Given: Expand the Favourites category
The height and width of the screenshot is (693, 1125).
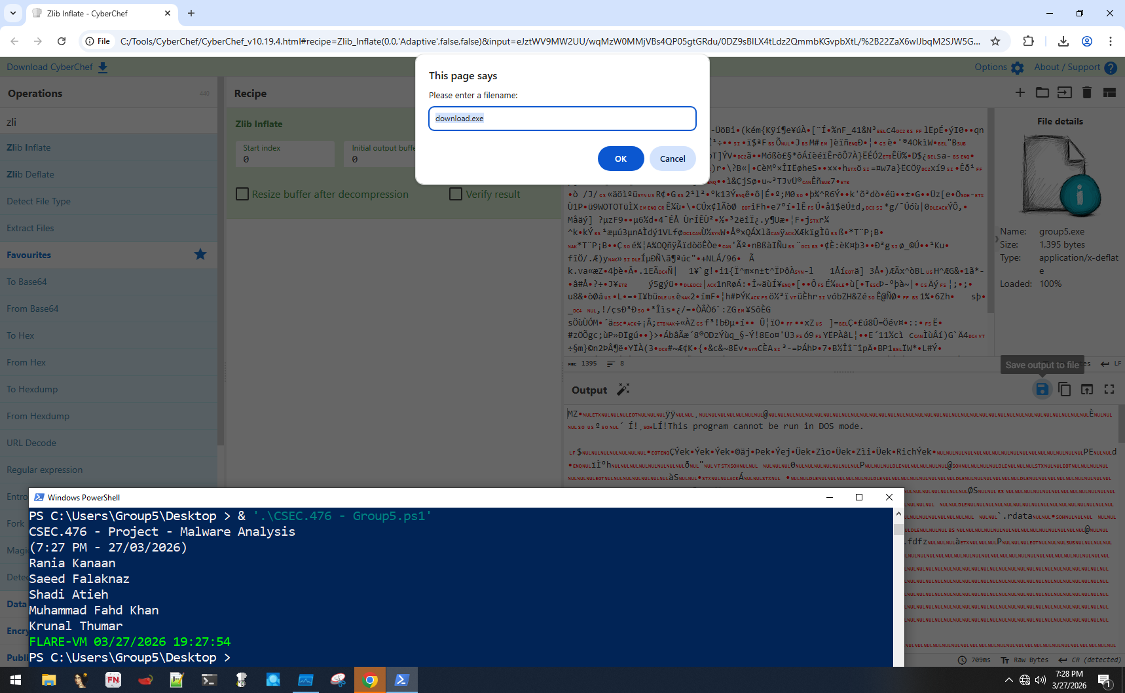Looking at the screenshot, I should (109, 255).
